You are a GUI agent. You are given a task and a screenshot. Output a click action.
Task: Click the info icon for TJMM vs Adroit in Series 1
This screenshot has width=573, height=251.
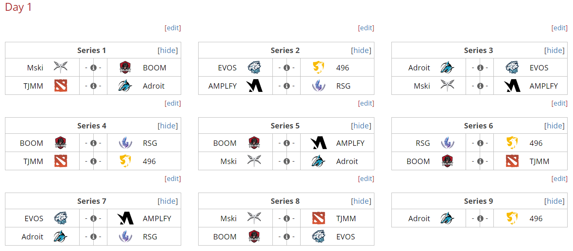pos(93,86)
